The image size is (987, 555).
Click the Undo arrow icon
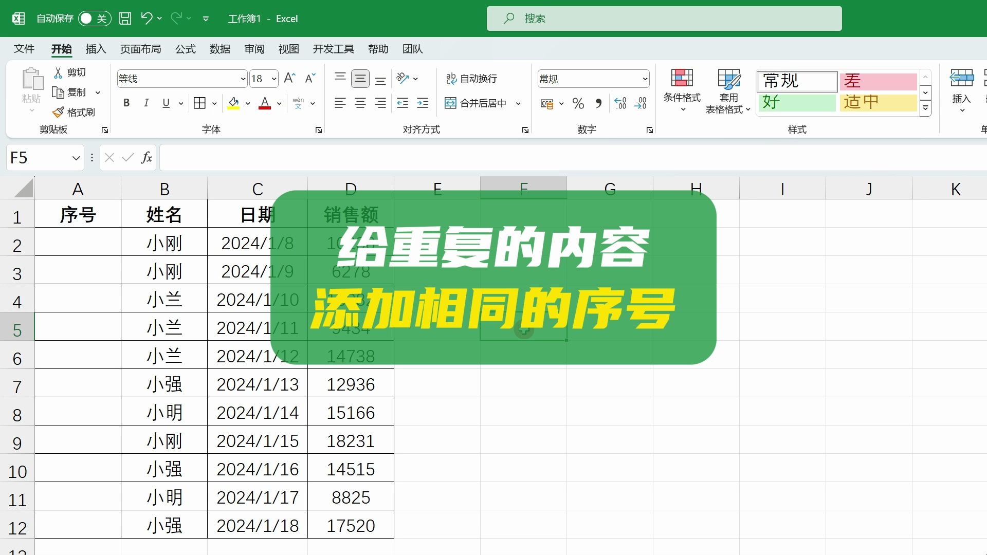tap(147, 18)
